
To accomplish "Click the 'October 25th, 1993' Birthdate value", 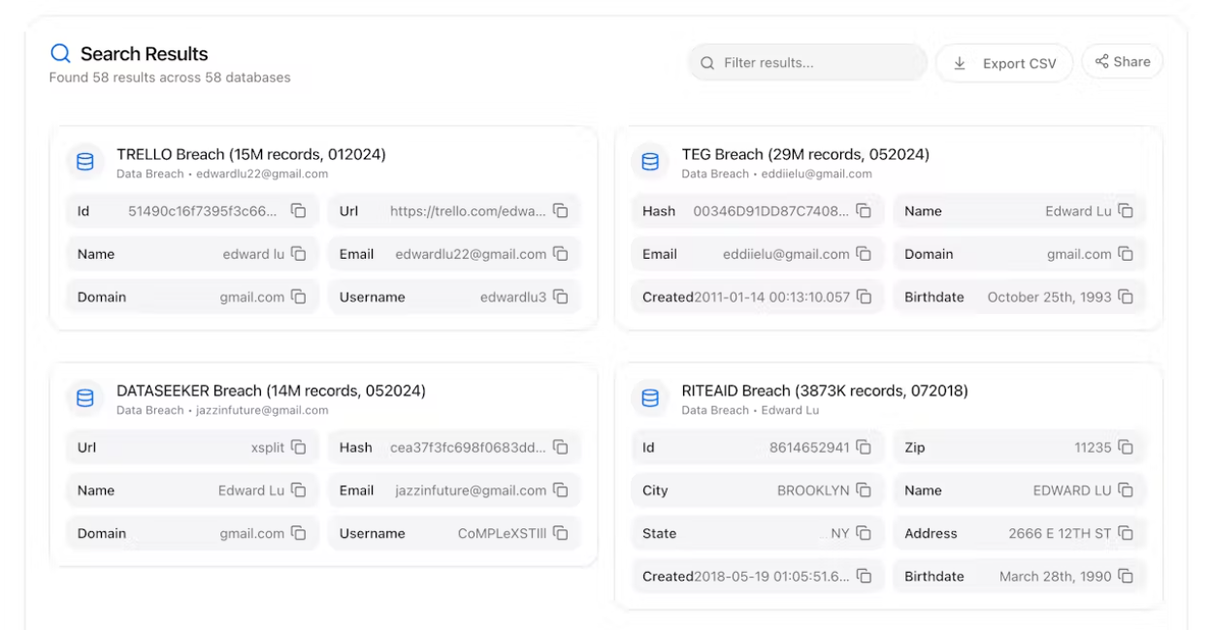I will coord(1049,298).
